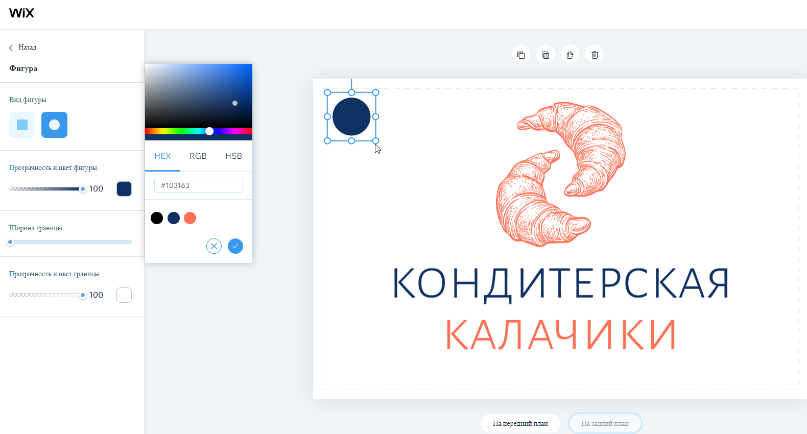Switch to the HSB tab
The width and height of the screenshot is (807, 434).
click(234, 156)
